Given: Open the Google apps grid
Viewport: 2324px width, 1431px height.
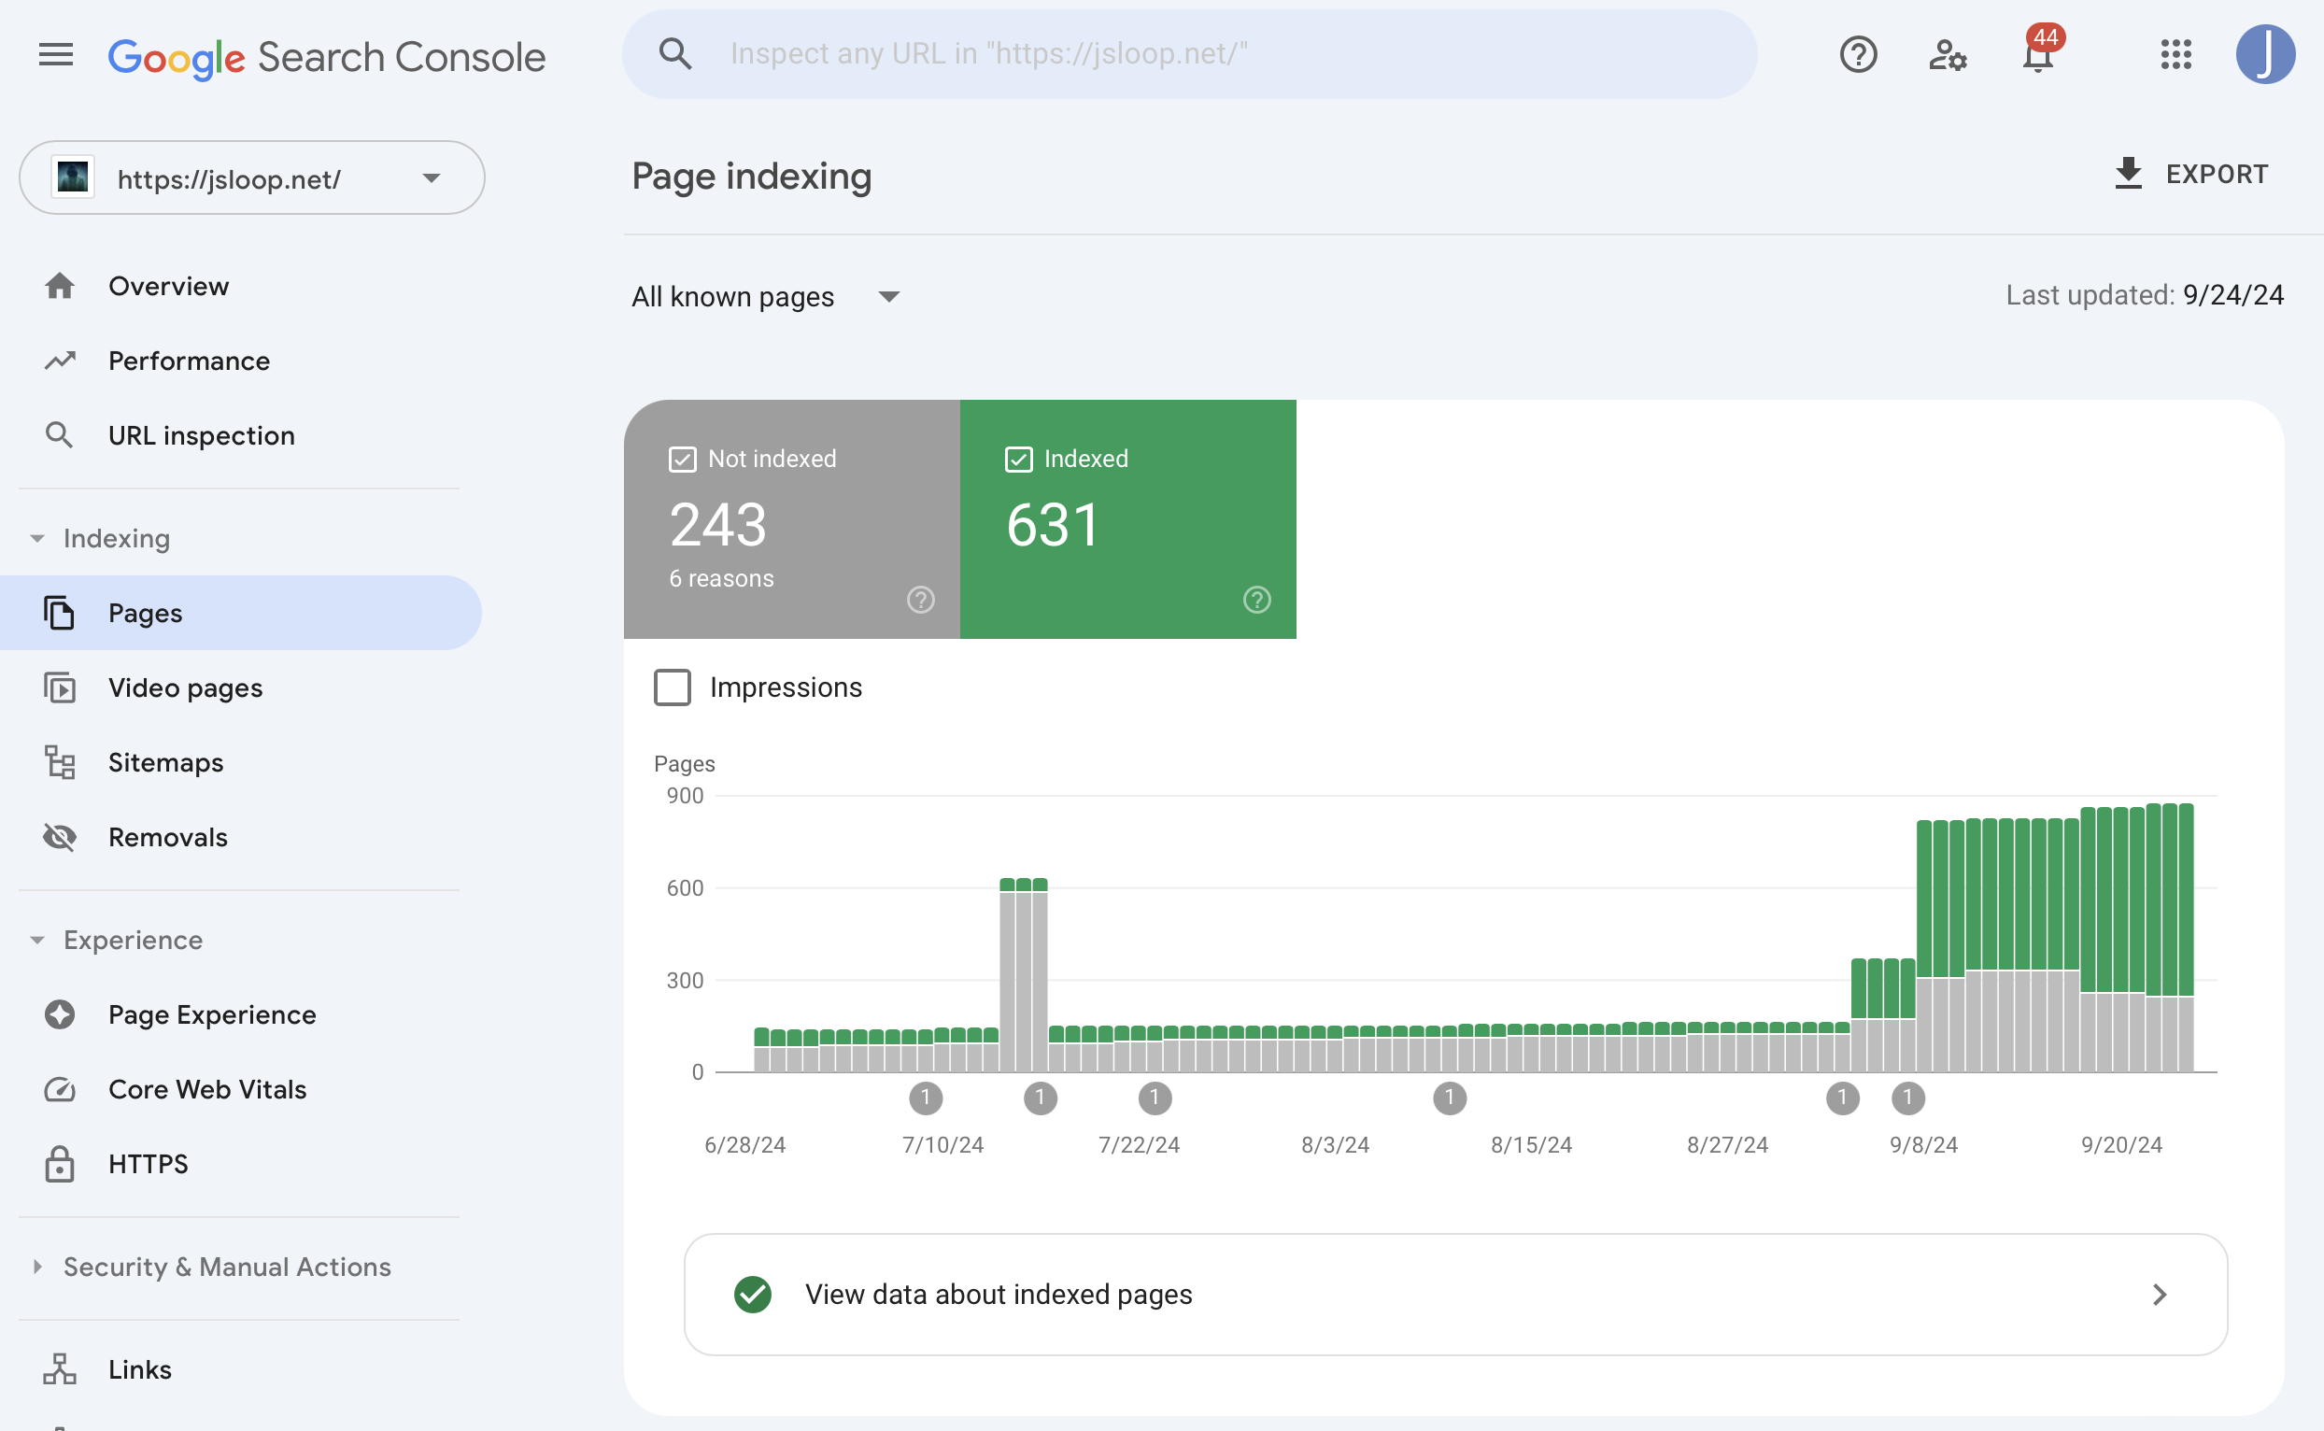Looking at the screenshot, I should point(2175,55).
